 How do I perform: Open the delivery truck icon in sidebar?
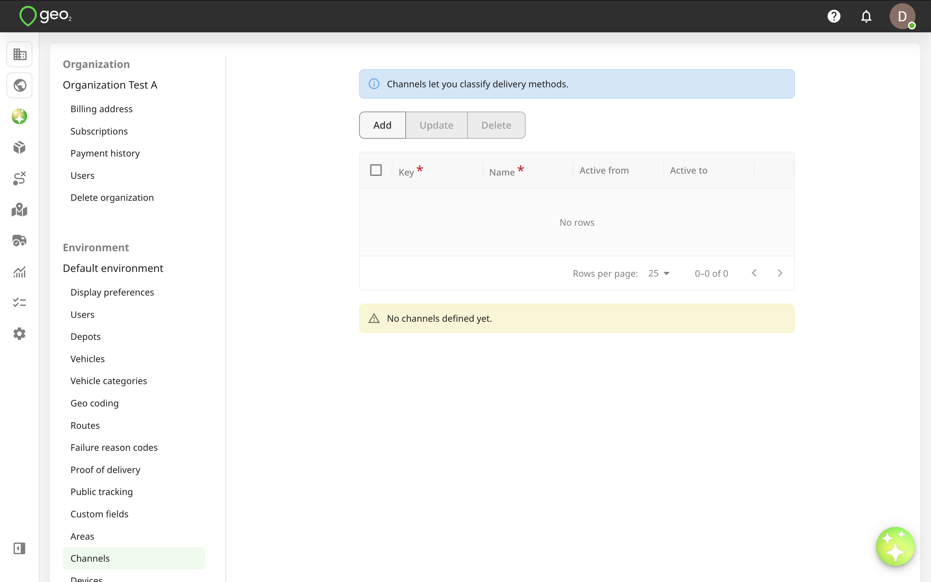coord(20,241)
